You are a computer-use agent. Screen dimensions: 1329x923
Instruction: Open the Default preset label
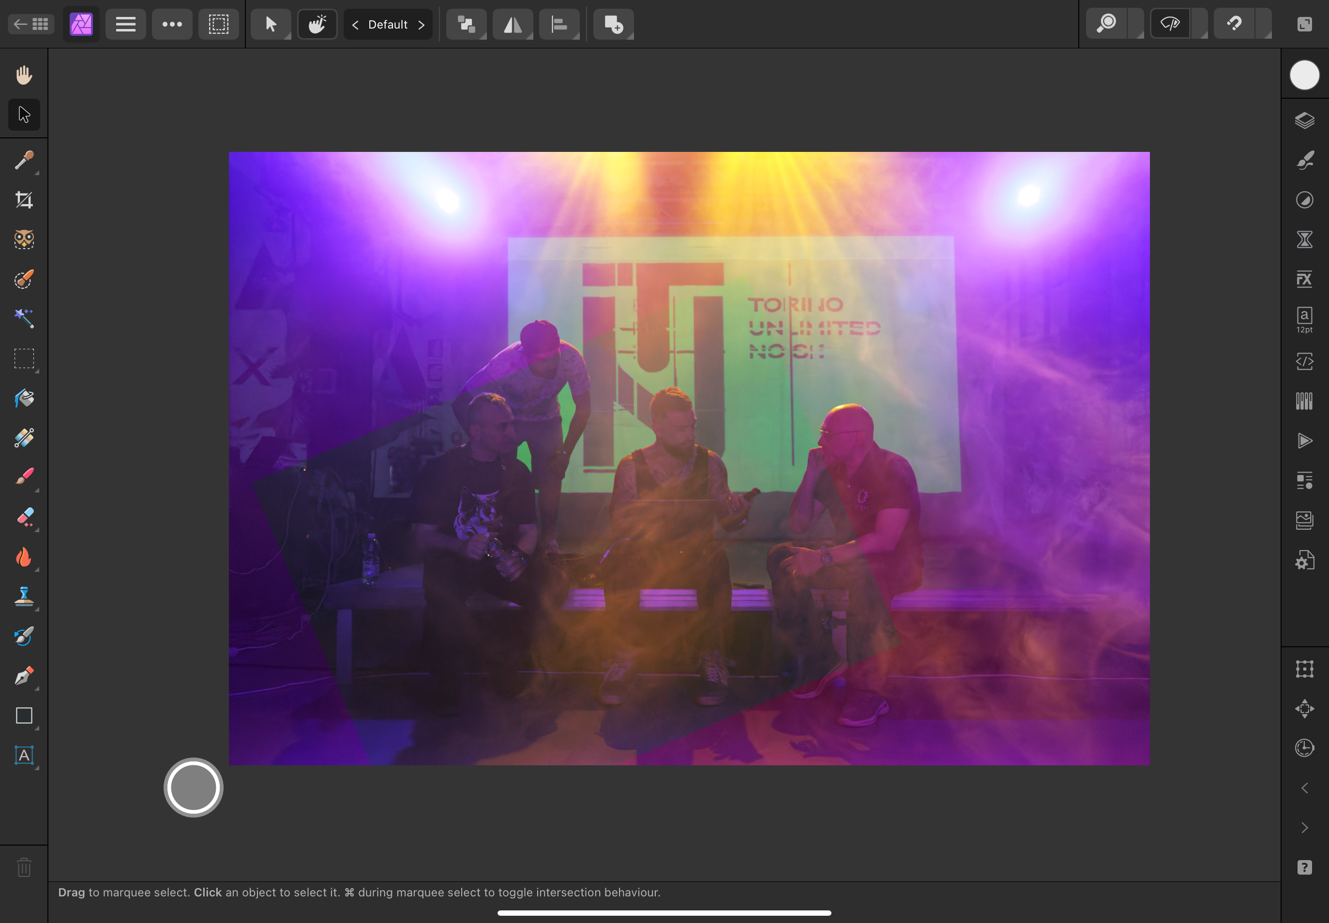coord(388,24)
